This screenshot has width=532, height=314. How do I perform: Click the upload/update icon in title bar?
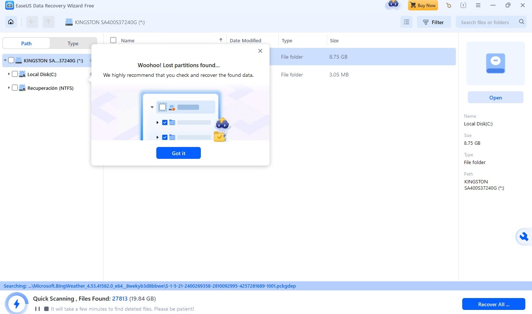tap(463, 6)
